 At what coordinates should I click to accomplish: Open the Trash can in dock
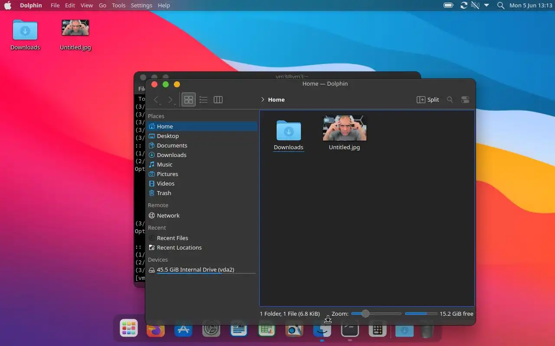tap(427, 330)
